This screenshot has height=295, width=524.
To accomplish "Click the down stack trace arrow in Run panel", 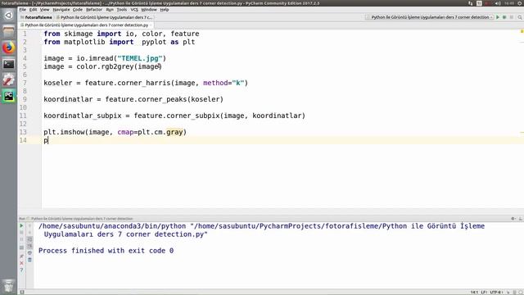I will [x=29, y=233].
